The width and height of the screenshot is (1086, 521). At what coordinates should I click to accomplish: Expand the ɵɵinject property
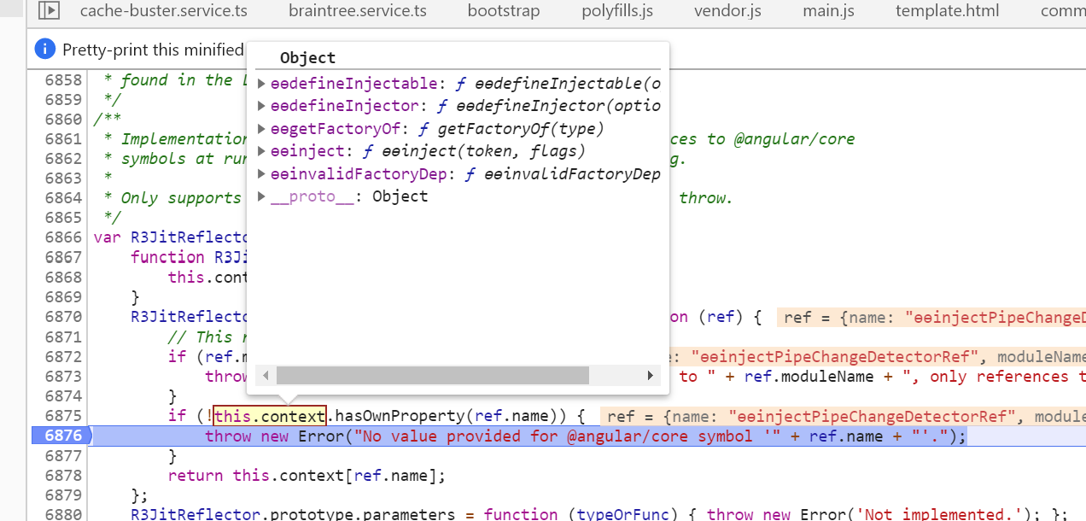(x=262, y=151)
